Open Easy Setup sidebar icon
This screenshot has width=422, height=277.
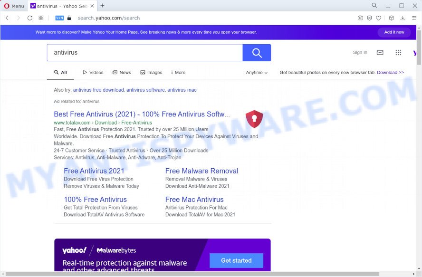point(414,18)
